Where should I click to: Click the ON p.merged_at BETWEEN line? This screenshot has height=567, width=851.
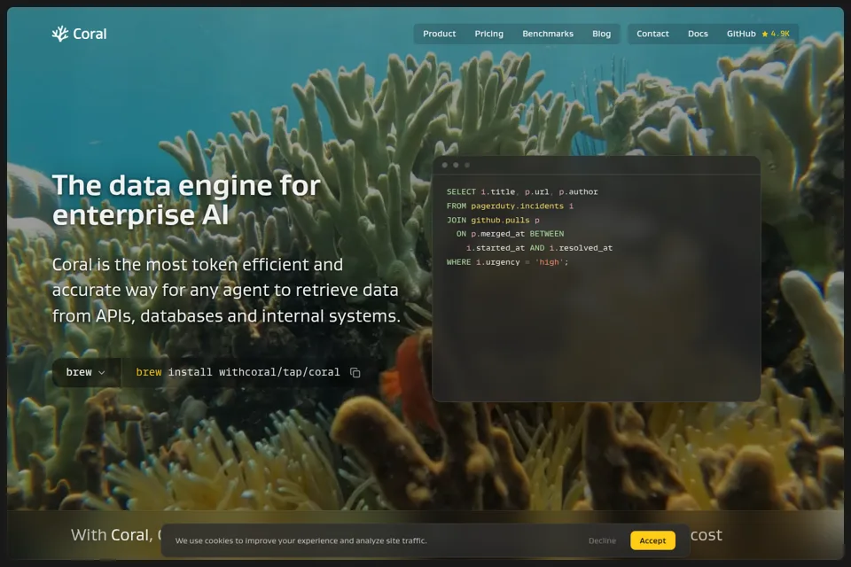511,234
